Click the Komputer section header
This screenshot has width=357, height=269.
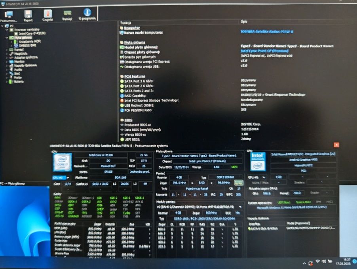click(x=132, y=28)
